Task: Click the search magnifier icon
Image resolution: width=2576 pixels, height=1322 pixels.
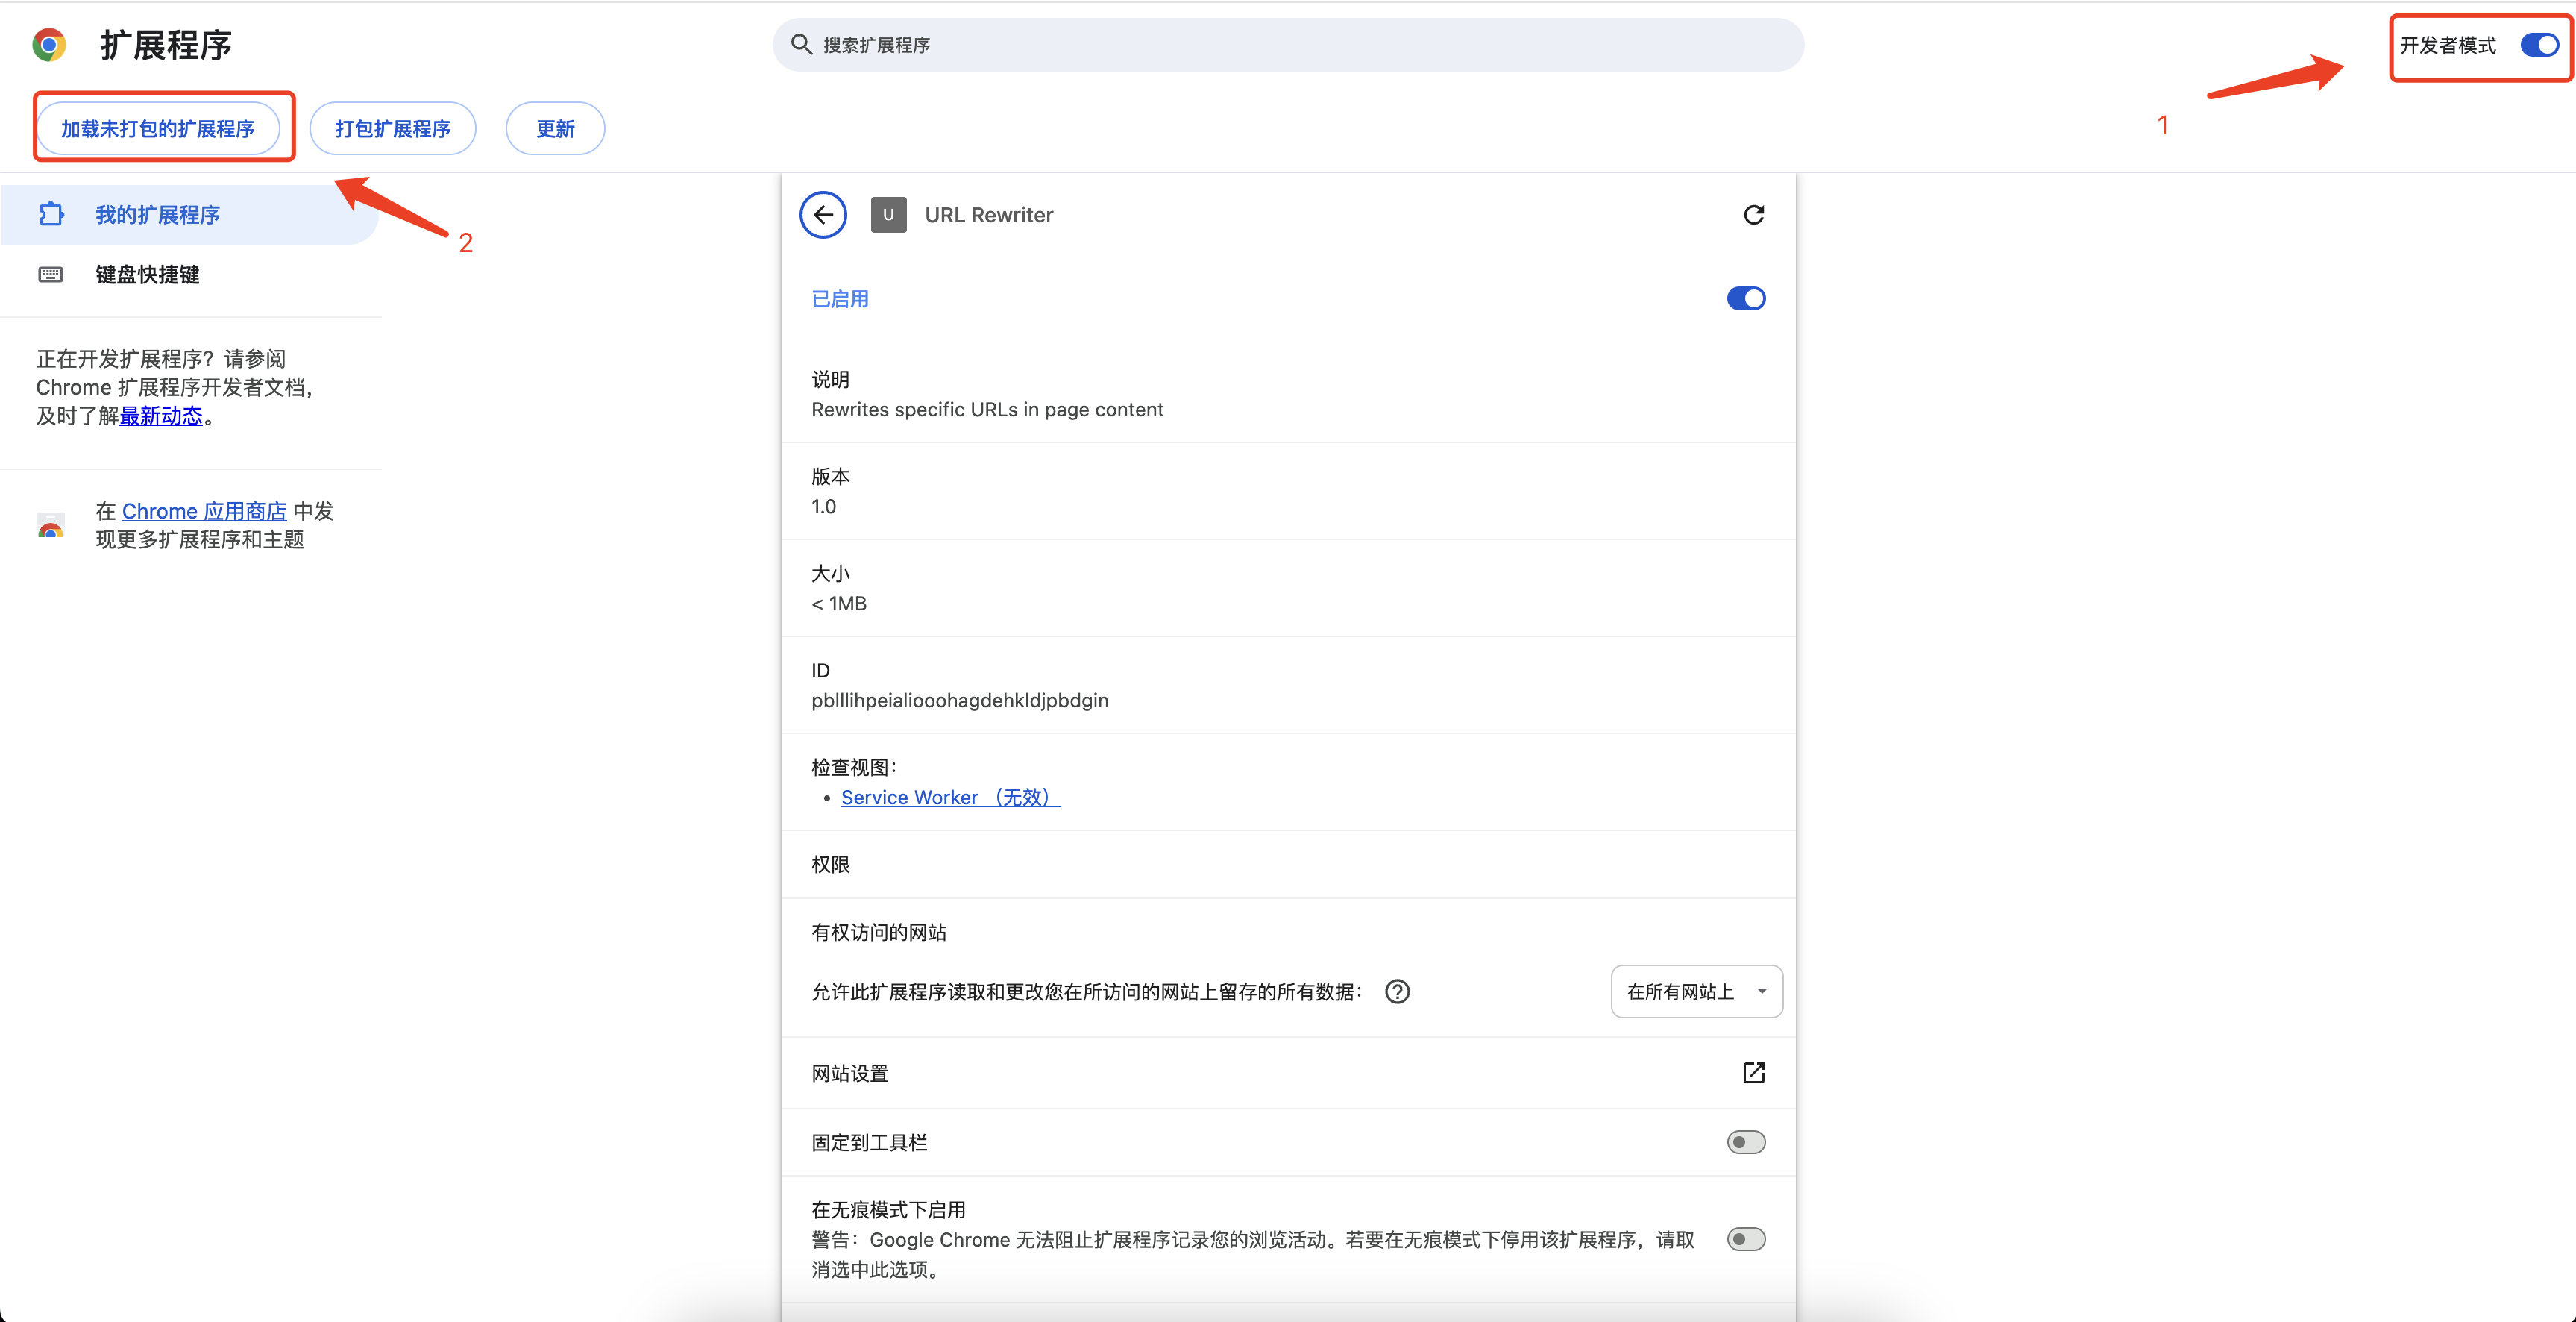Action: coord(801,45)
